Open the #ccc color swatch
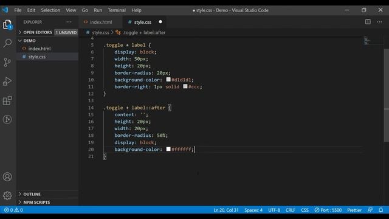Screen dimensions: 389x219 (185, 86)
